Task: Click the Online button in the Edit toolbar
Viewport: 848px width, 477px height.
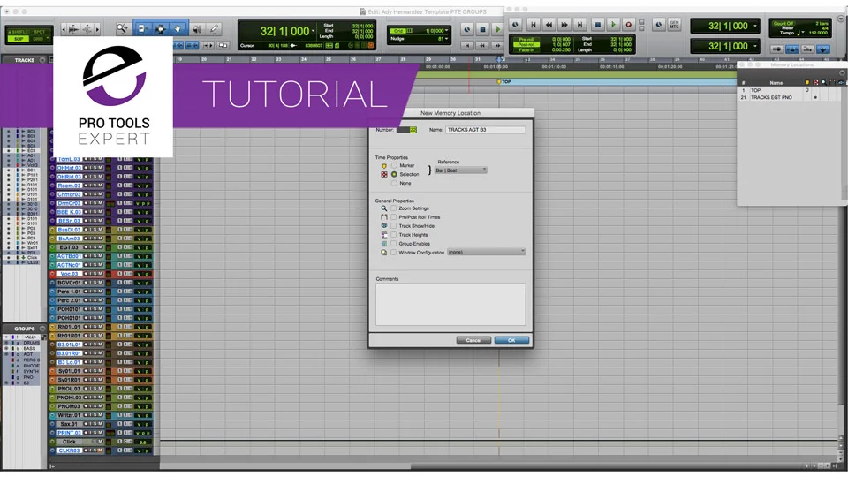Action: tap(466, 30)
